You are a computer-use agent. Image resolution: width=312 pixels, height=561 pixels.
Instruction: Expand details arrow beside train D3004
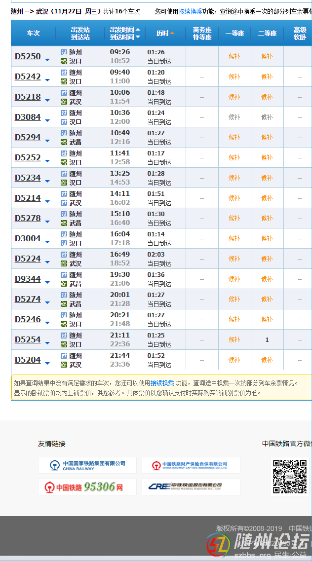(x=48, y=242)
